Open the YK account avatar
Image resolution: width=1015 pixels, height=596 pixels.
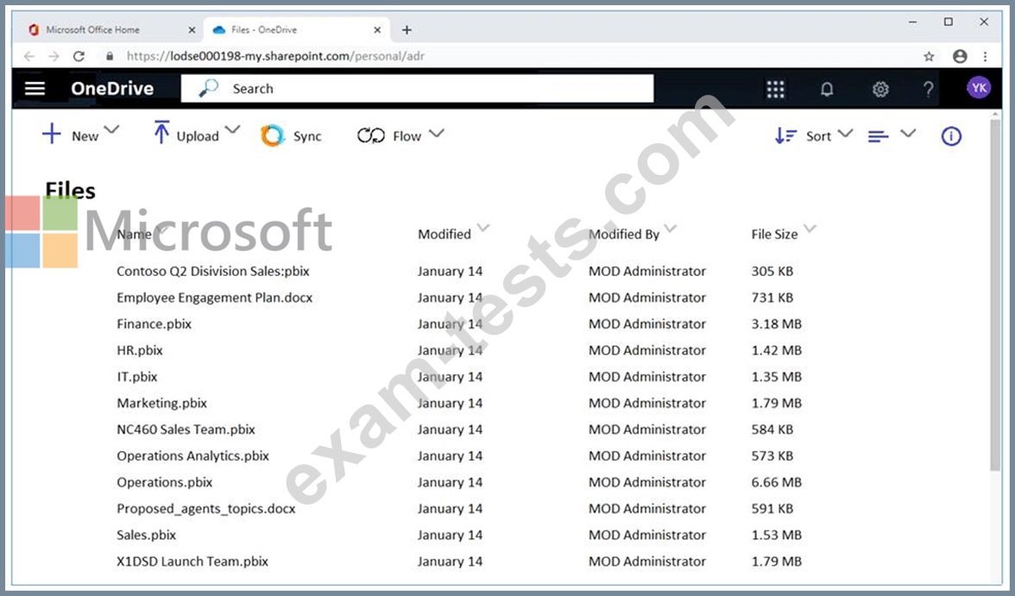(979, 87)
